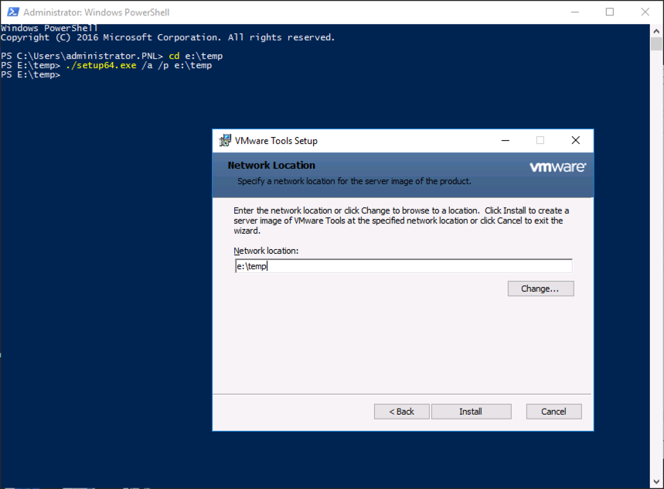Minimize the PowerShell window

coord(574,12)
